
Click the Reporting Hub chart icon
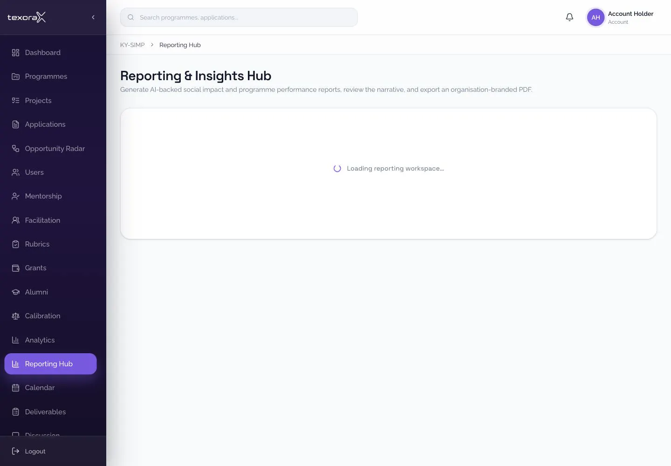[x=15, y=364]
